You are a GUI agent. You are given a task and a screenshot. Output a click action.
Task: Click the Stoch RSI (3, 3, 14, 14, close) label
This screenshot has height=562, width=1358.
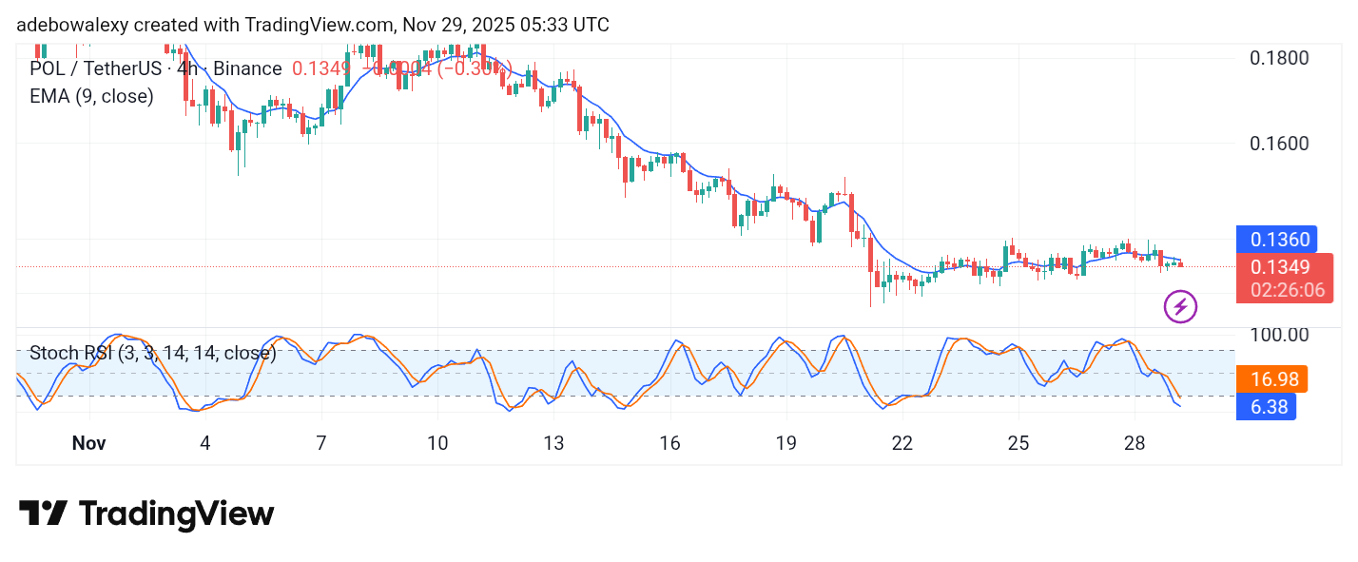coord(153,353)
